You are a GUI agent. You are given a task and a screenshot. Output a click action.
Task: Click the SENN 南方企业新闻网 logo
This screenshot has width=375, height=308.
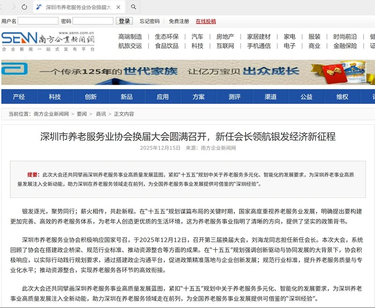(x=48, y=41)
